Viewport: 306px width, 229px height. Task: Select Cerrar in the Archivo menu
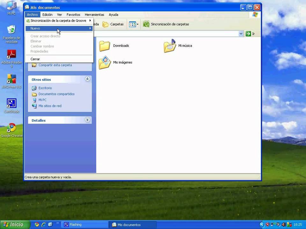point(35,59)
